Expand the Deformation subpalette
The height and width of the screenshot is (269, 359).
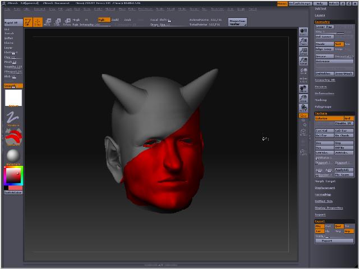point(325,93)
